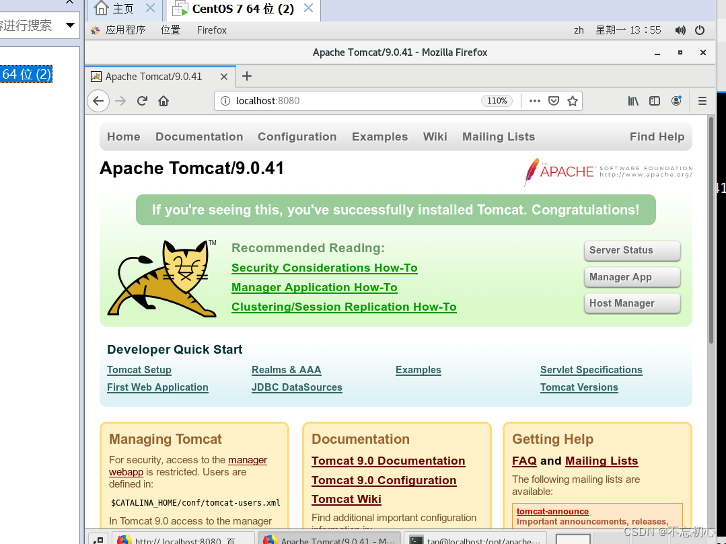726x544 pixels.
Task: Open Security Considerations How-To link
Action: point(324,268)
